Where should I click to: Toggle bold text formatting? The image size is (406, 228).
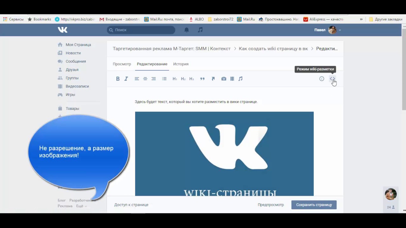(x=118, y=79)
